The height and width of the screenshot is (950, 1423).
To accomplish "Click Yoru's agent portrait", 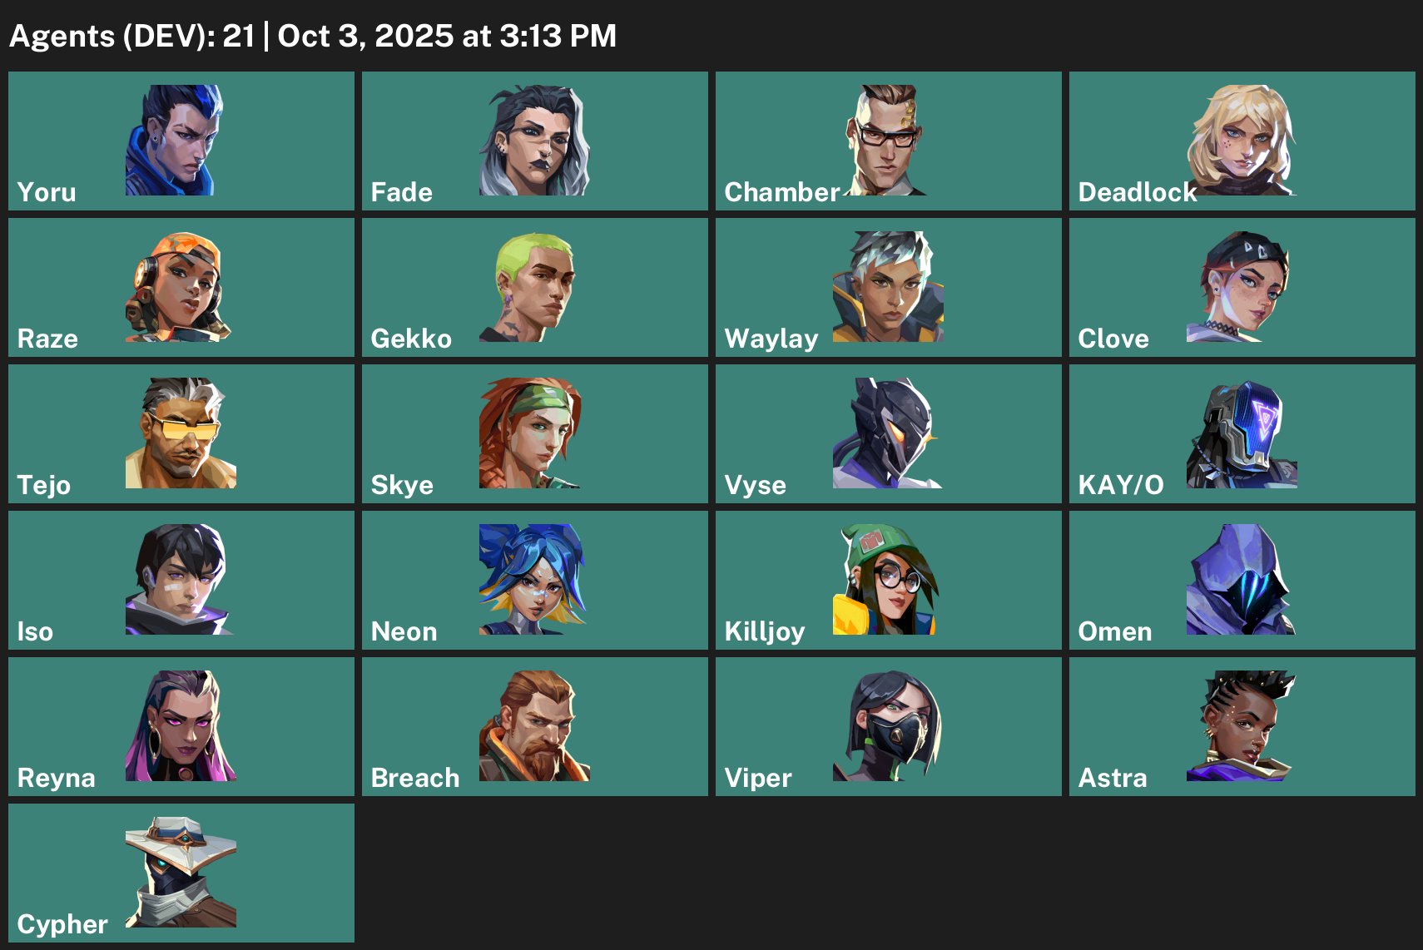I will click(174, 140).
